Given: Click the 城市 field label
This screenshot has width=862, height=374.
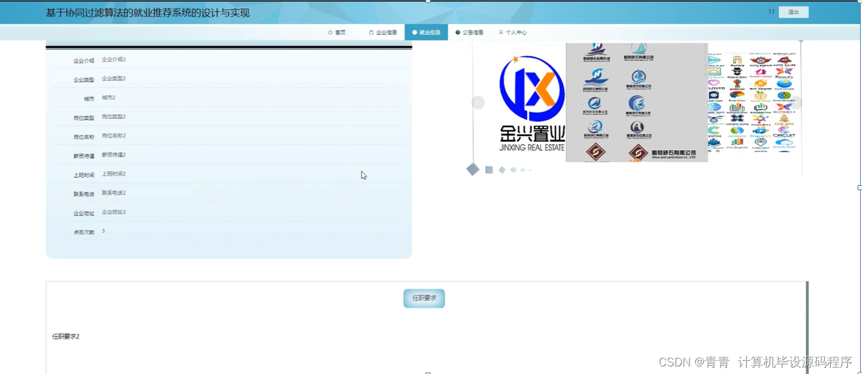Looking at the screenshot, I should click(89, 99).
